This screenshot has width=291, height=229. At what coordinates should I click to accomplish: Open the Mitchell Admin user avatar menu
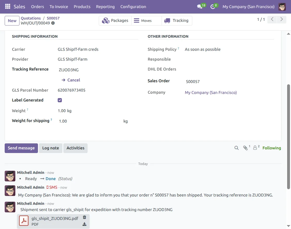click(x=282, y=7)
